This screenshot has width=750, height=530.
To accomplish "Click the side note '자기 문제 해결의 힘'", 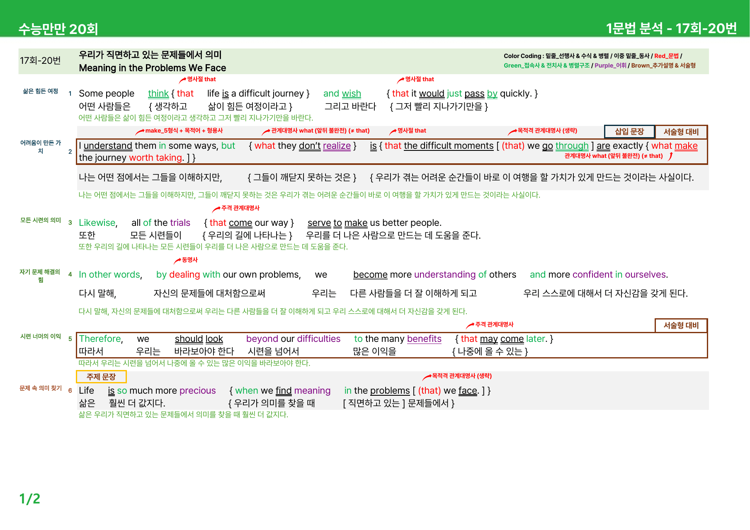I will 40,276.
